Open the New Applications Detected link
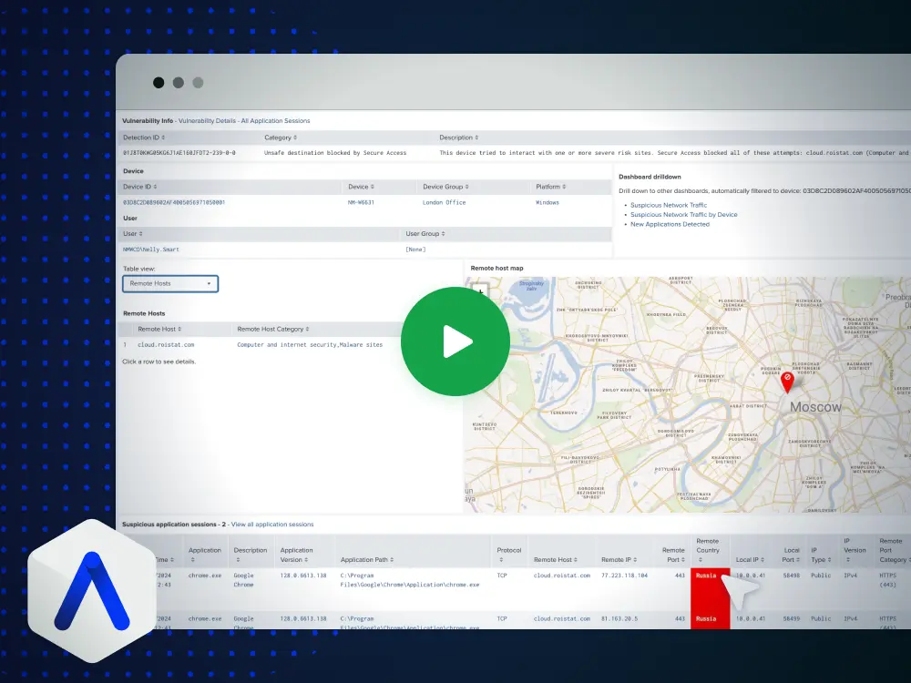The width and height of the screenshot is (911, 683). point(670,224)
